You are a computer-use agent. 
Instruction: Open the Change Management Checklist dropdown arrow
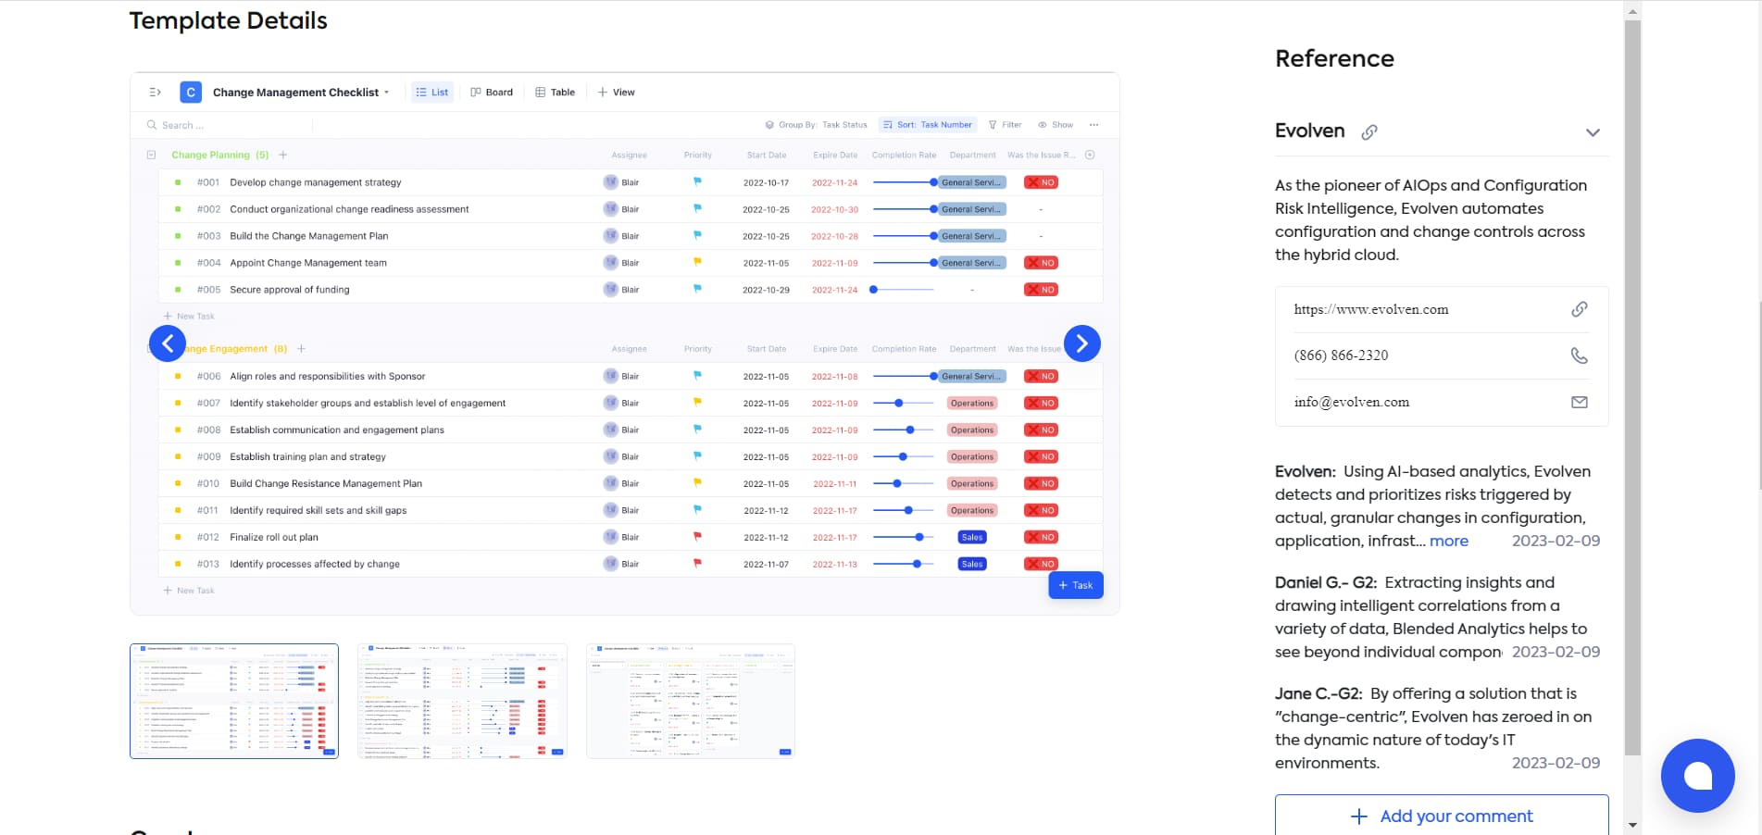tap(387, 92)
